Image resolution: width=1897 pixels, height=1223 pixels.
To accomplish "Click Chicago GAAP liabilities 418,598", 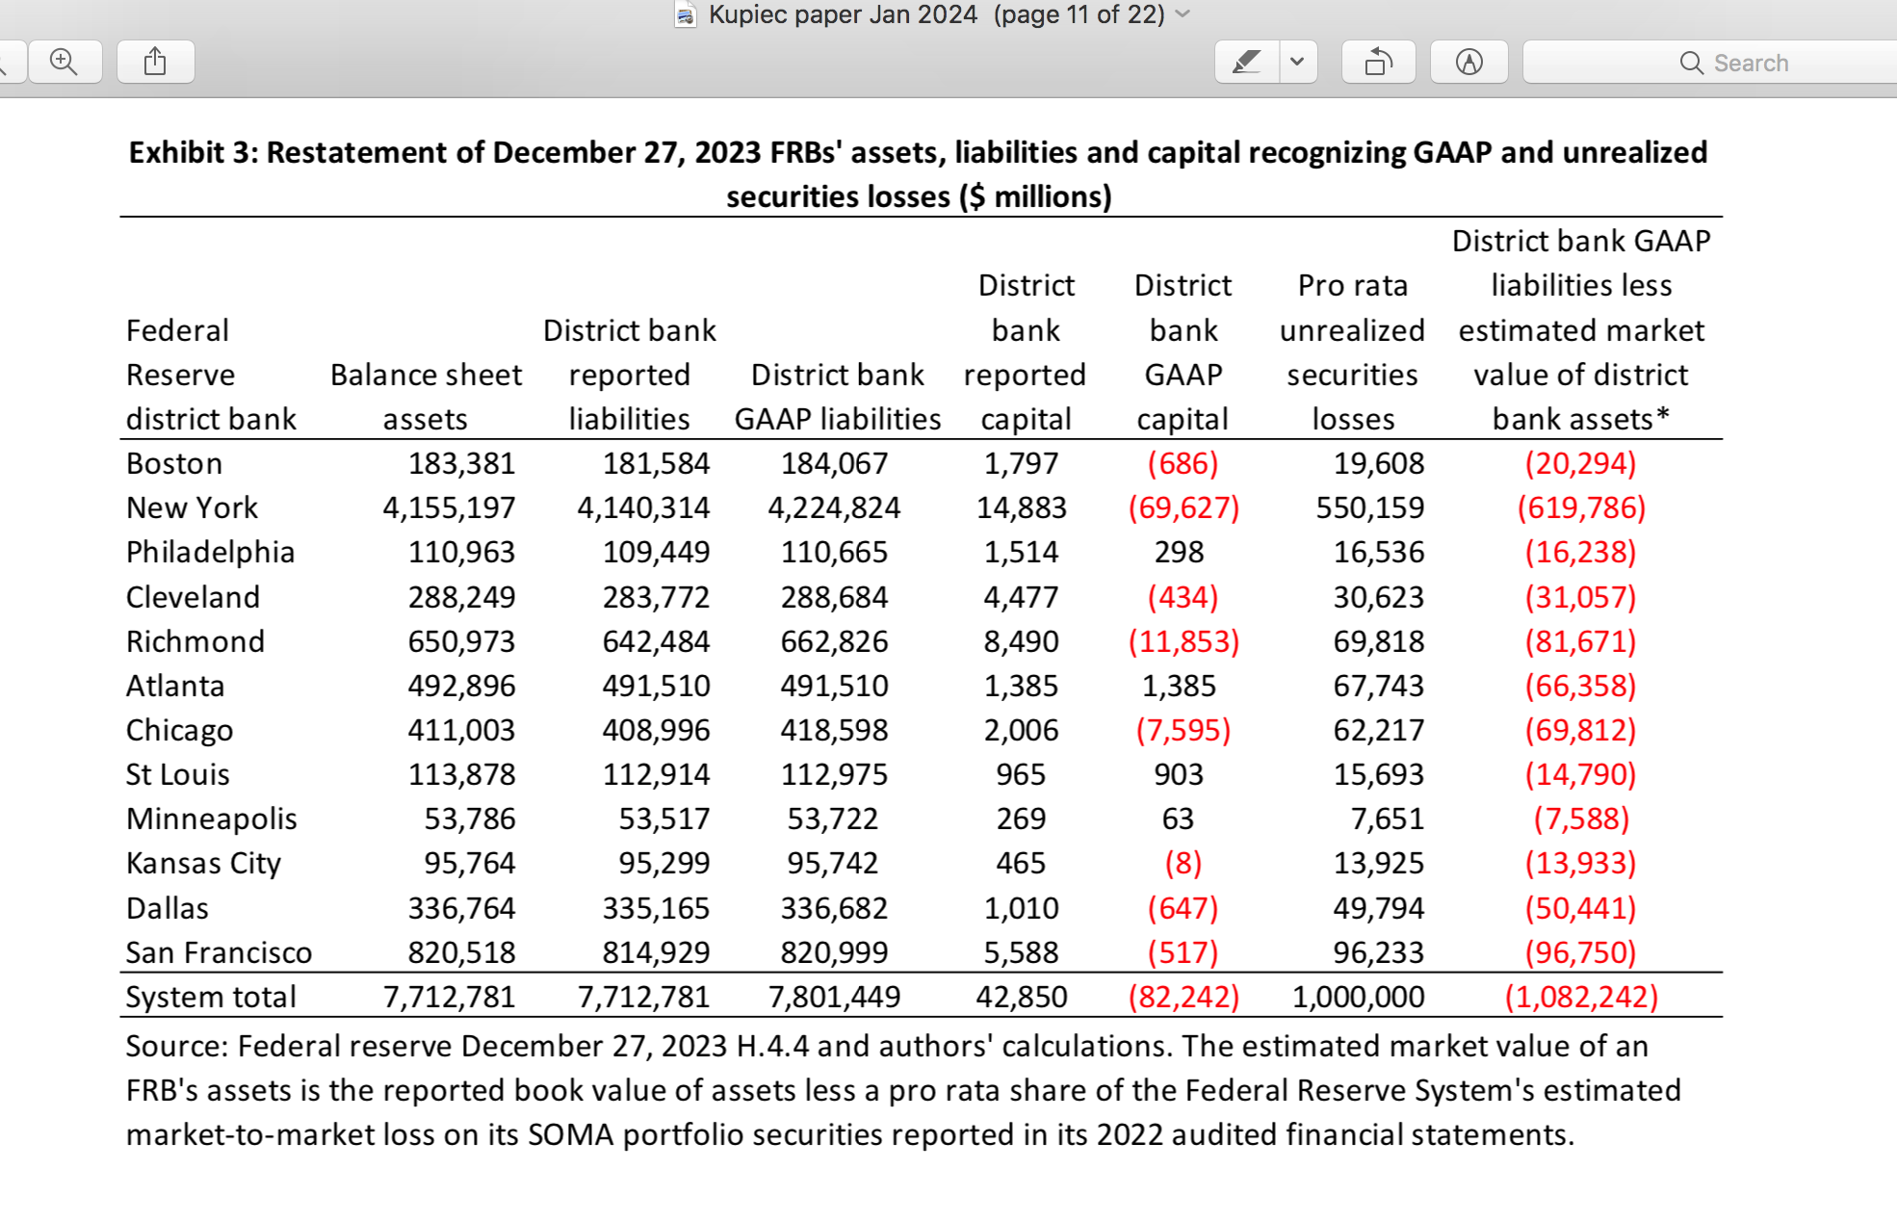I will [x=834, y=730].
